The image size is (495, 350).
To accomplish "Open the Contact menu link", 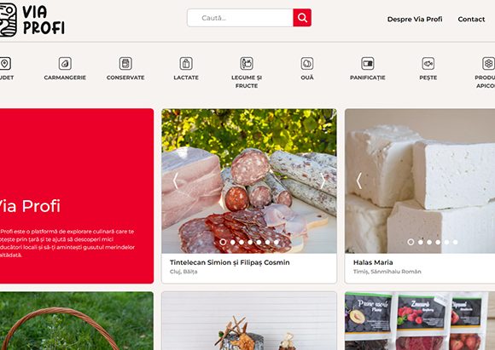I will click(x=471, y=20).
